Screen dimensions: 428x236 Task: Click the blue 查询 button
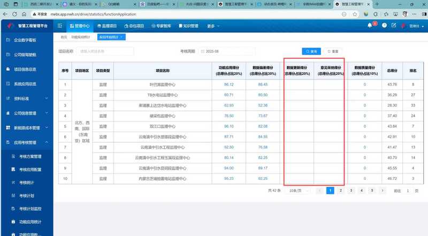(x=311, y=51)
